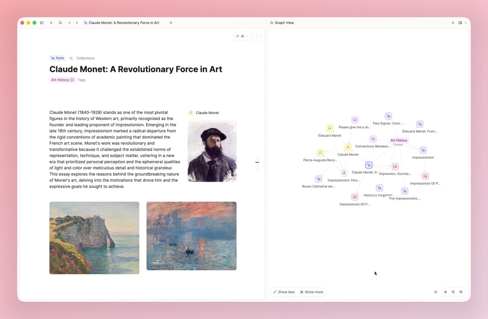Click the 'Rouen Cathedral ser...' label

coord(318,186)
